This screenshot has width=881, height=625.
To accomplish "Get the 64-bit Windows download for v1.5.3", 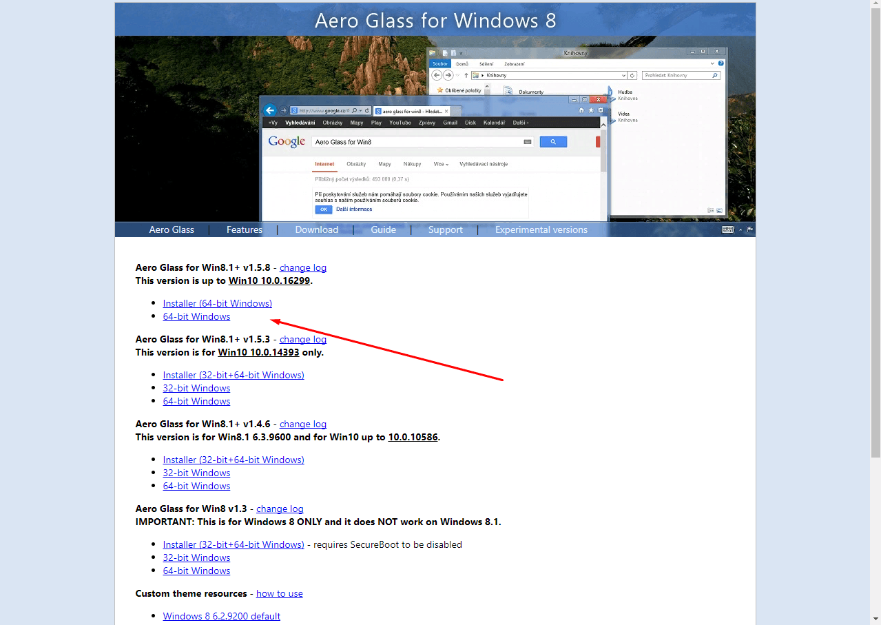I will [196, 401].
